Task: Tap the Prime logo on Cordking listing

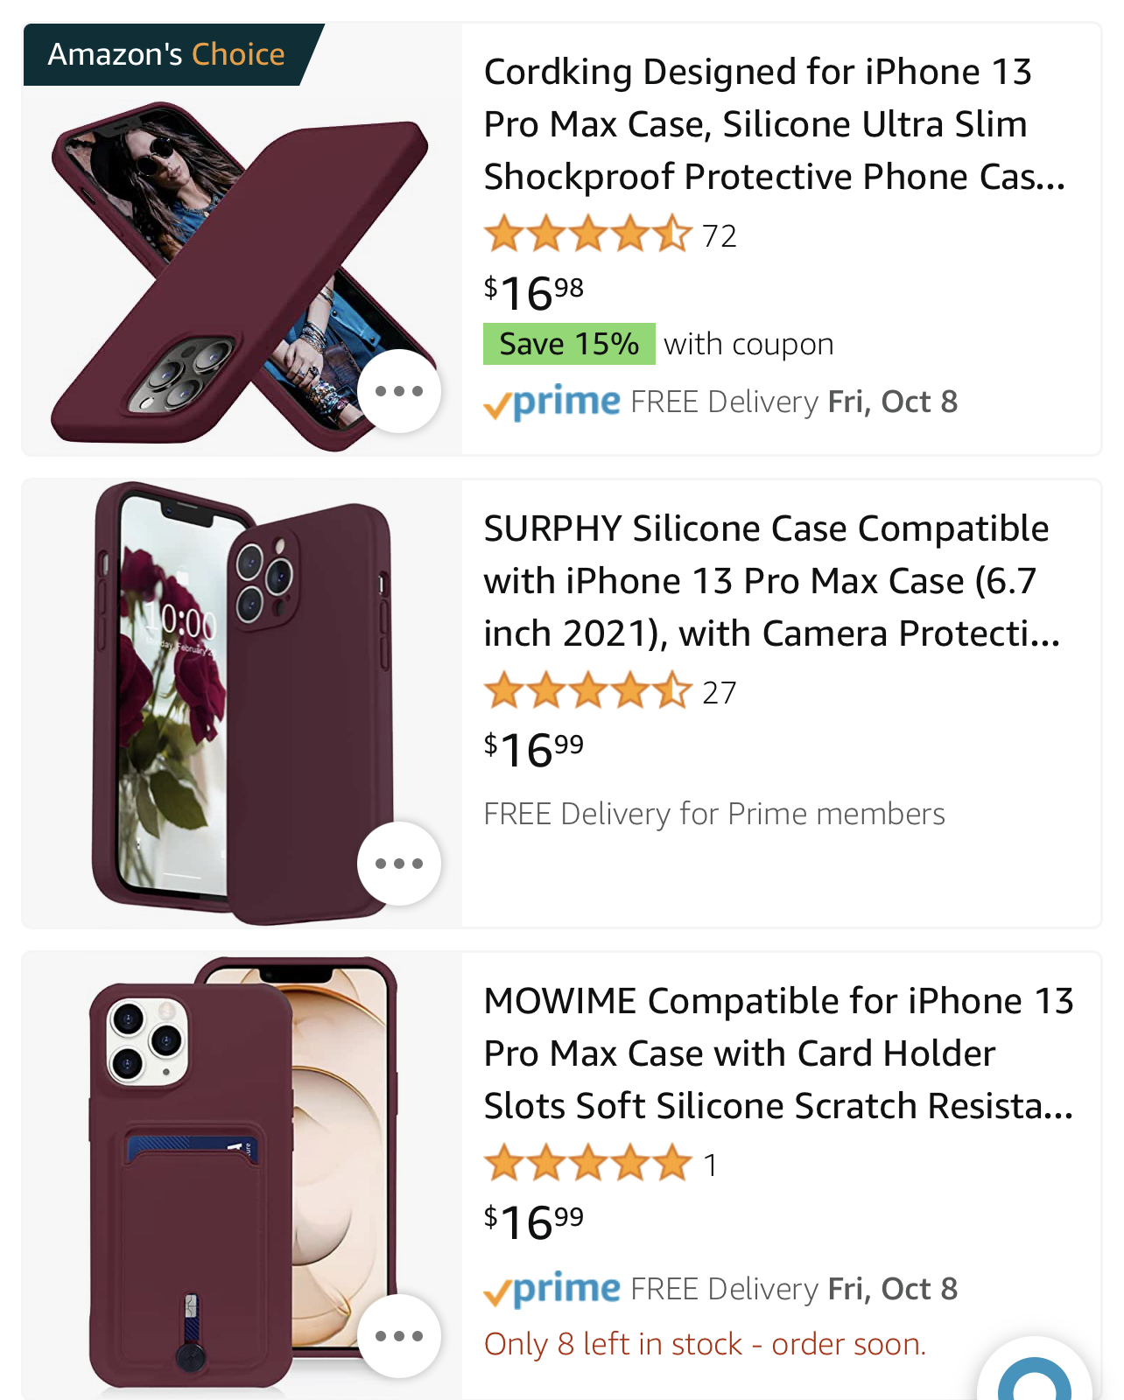Action: [x=552, y=402]
